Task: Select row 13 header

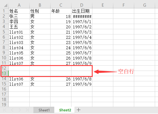Action: click(x=4, y=73)
